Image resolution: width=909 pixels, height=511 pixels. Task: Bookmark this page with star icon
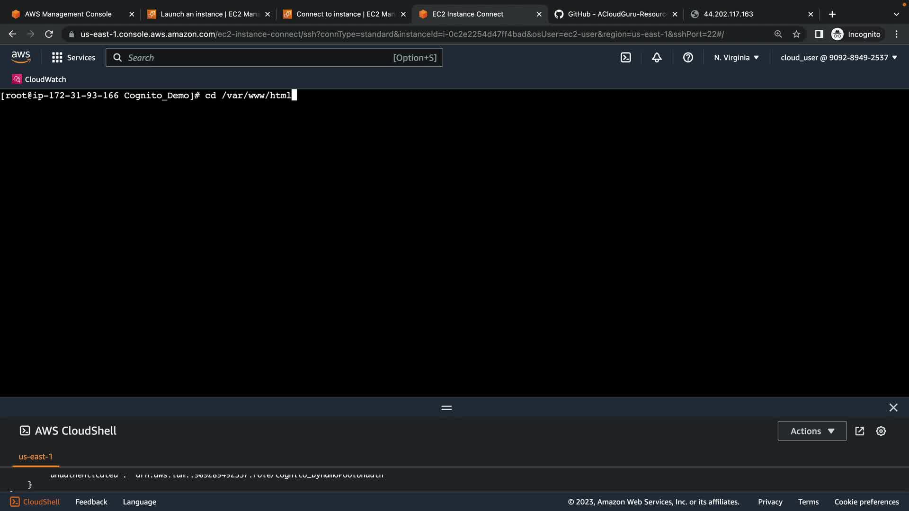[796, 34]
